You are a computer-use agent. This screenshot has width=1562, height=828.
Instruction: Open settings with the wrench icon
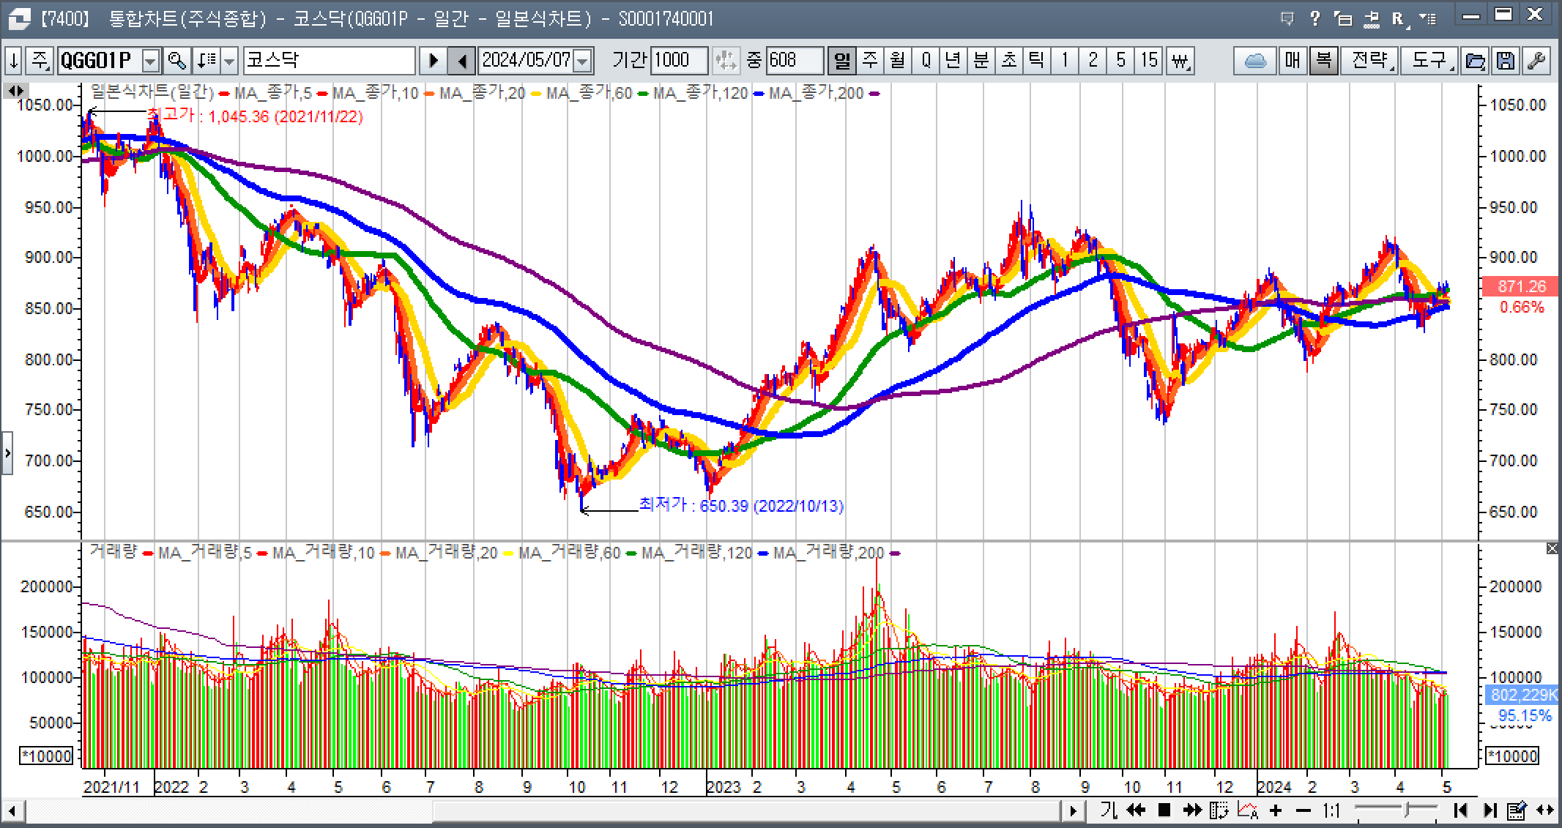[x=1536, y=60]
